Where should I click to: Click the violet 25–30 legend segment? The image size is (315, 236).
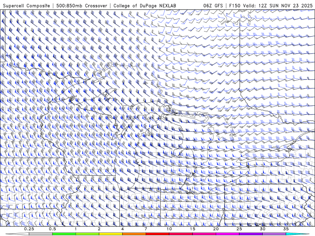point(251,234)
